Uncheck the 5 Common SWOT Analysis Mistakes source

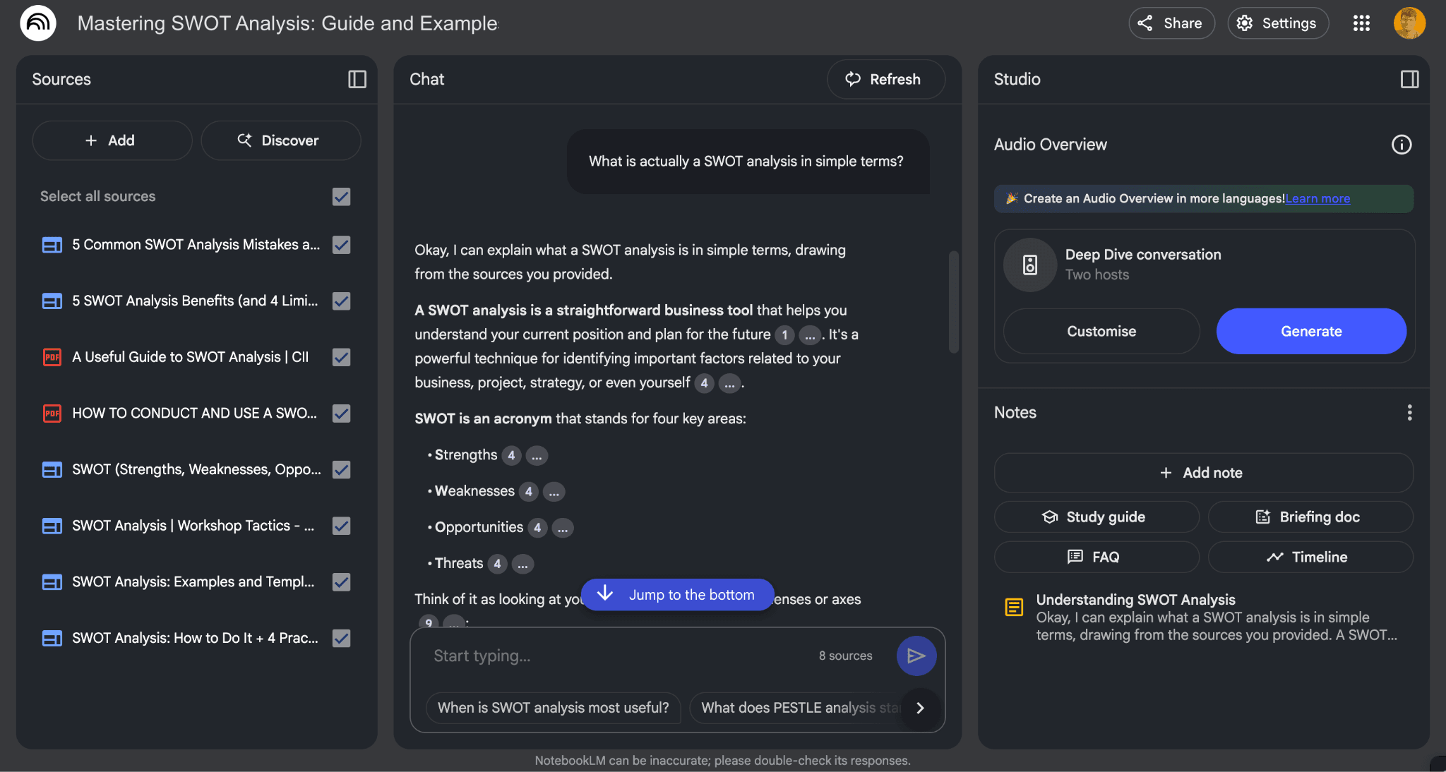point(341,245)
